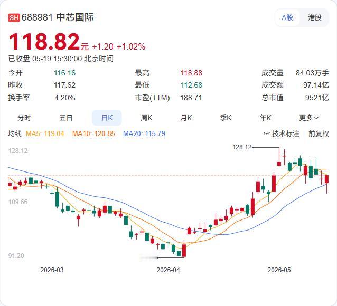Open the 前复权 adjustment selector
The height and width of the screenshot is (306, 337).
point(319,134)
